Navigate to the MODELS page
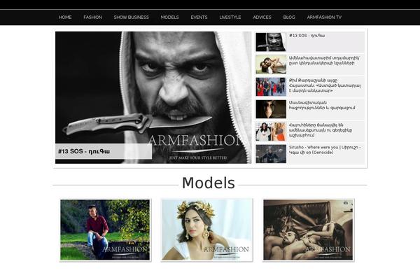420x280 pixels. click(x=169, y=17)
